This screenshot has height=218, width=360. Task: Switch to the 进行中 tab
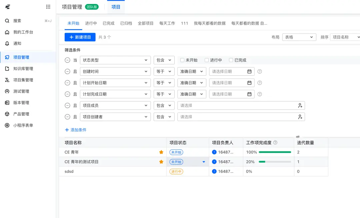91,23
